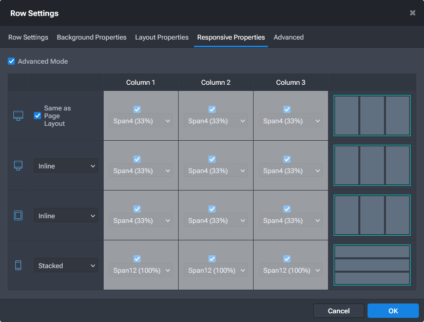Select the phone device icon

[18, 265]
